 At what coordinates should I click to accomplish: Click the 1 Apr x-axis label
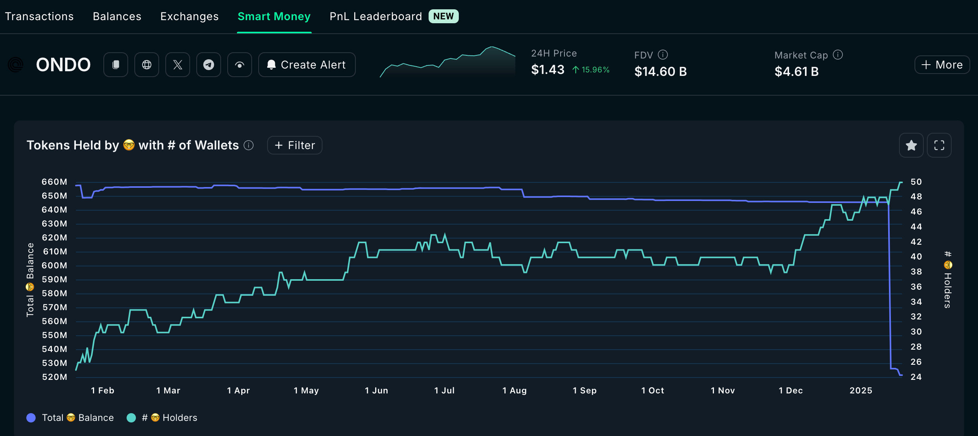(238, 390)
